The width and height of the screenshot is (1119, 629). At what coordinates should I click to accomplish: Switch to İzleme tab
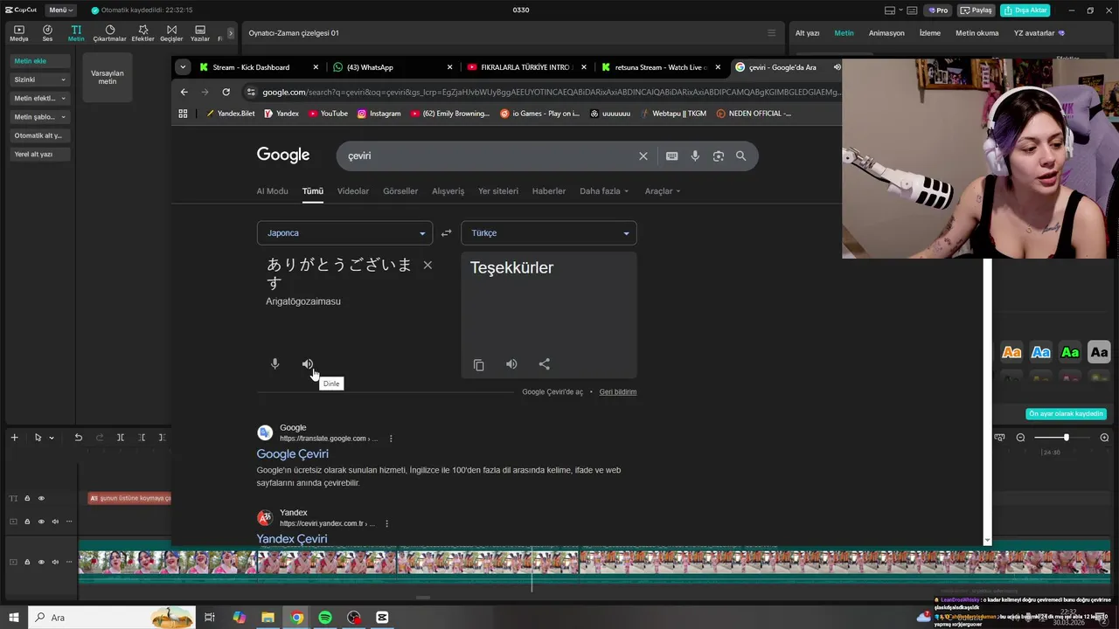tap(929, 33)
